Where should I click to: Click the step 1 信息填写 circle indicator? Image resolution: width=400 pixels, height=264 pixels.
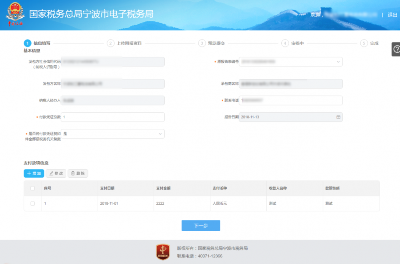click(x=26, y=43)
